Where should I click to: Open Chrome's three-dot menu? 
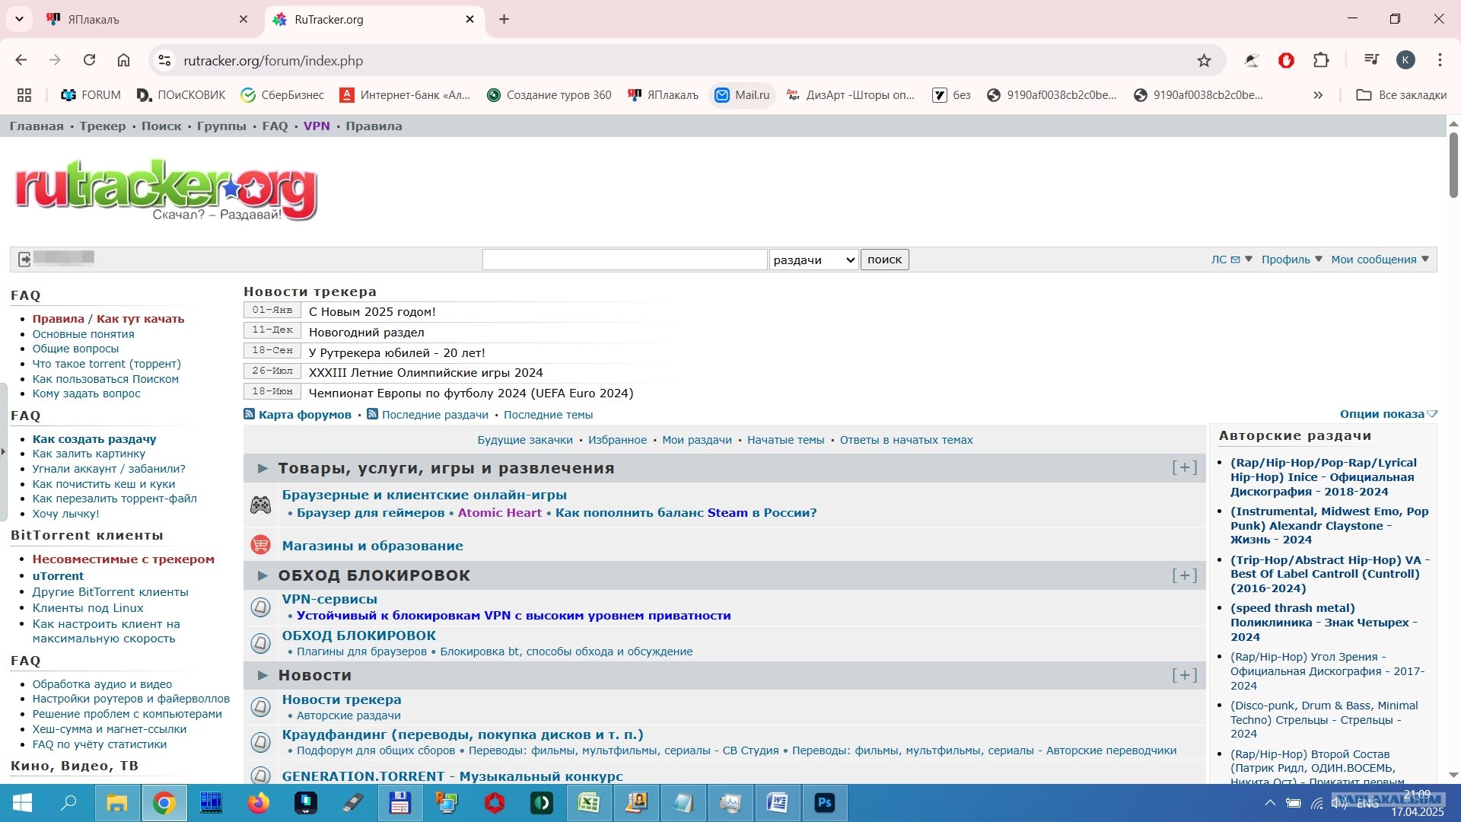1440,60
